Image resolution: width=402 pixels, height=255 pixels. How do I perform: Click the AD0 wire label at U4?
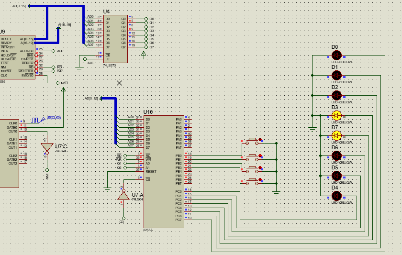90,16
